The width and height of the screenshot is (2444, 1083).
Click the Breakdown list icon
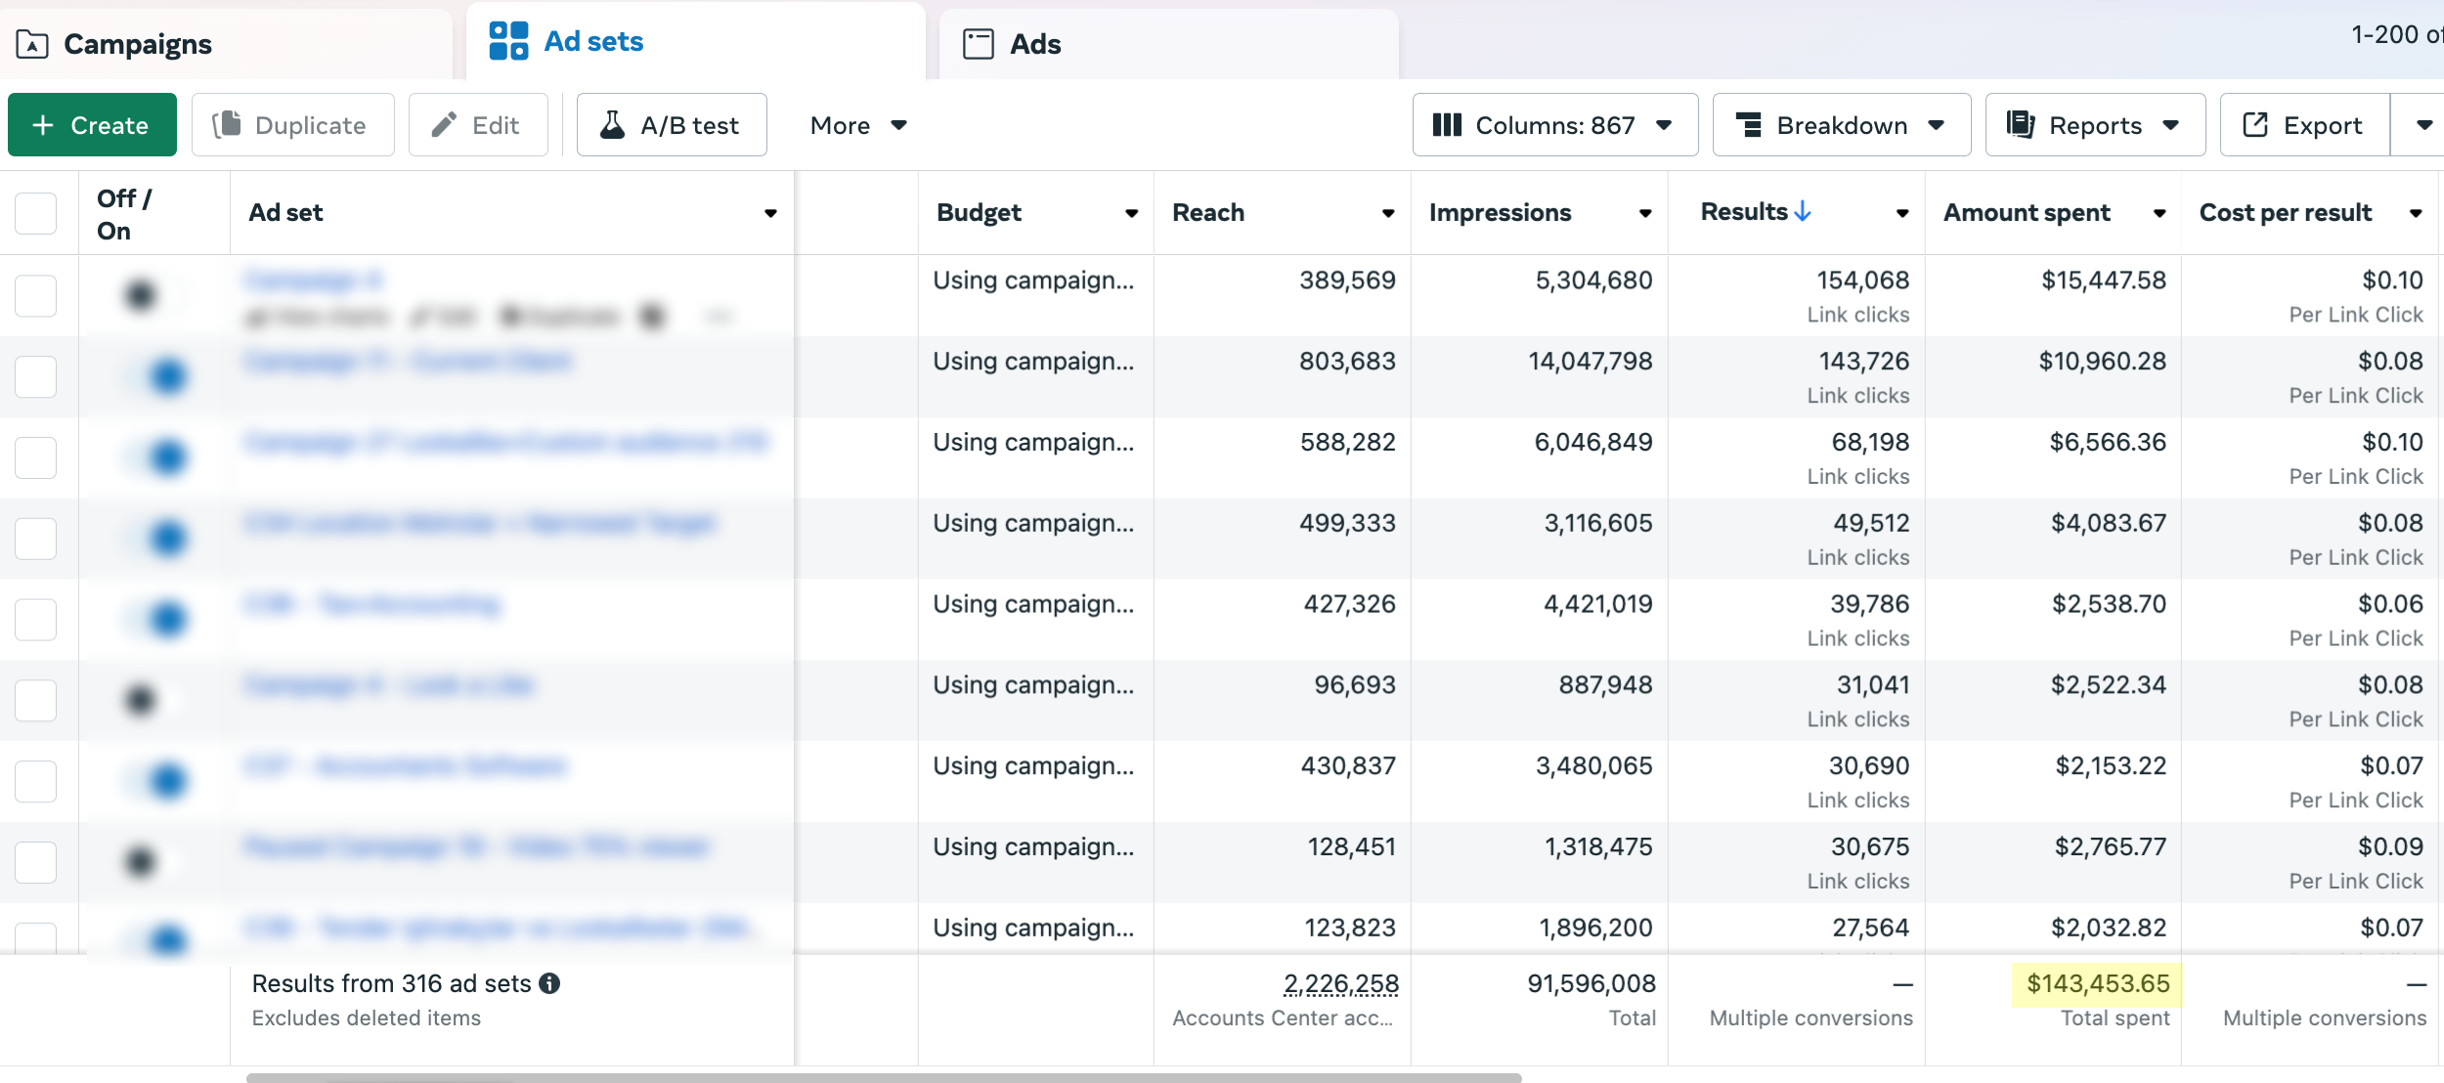pyautogui.click(x=1749, y=125)
